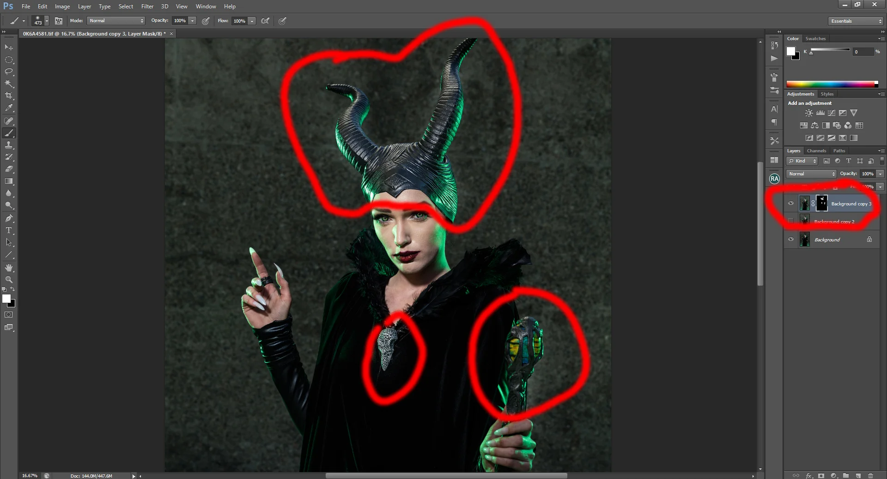Select the Line shape tool
Image resolution: width=887 pixels, height=479 pixels.
tap(9, 254)
